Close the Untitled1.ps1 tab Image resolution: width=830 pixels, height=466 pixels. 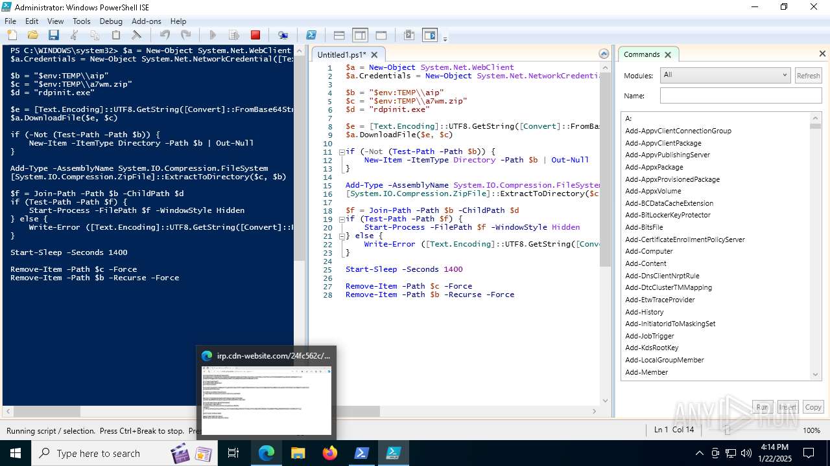[x=374, y=55]
